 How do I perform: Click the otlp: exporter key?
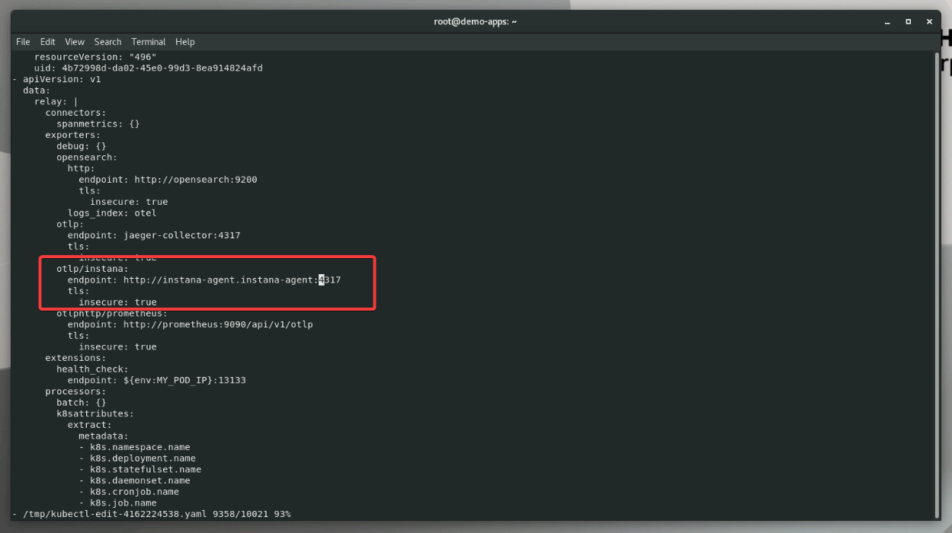tap(70, 225)
